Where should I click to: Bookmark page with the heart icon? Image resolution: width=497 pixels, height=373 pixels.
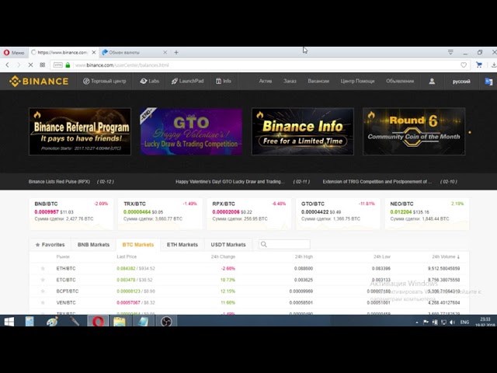pos(464,65)
